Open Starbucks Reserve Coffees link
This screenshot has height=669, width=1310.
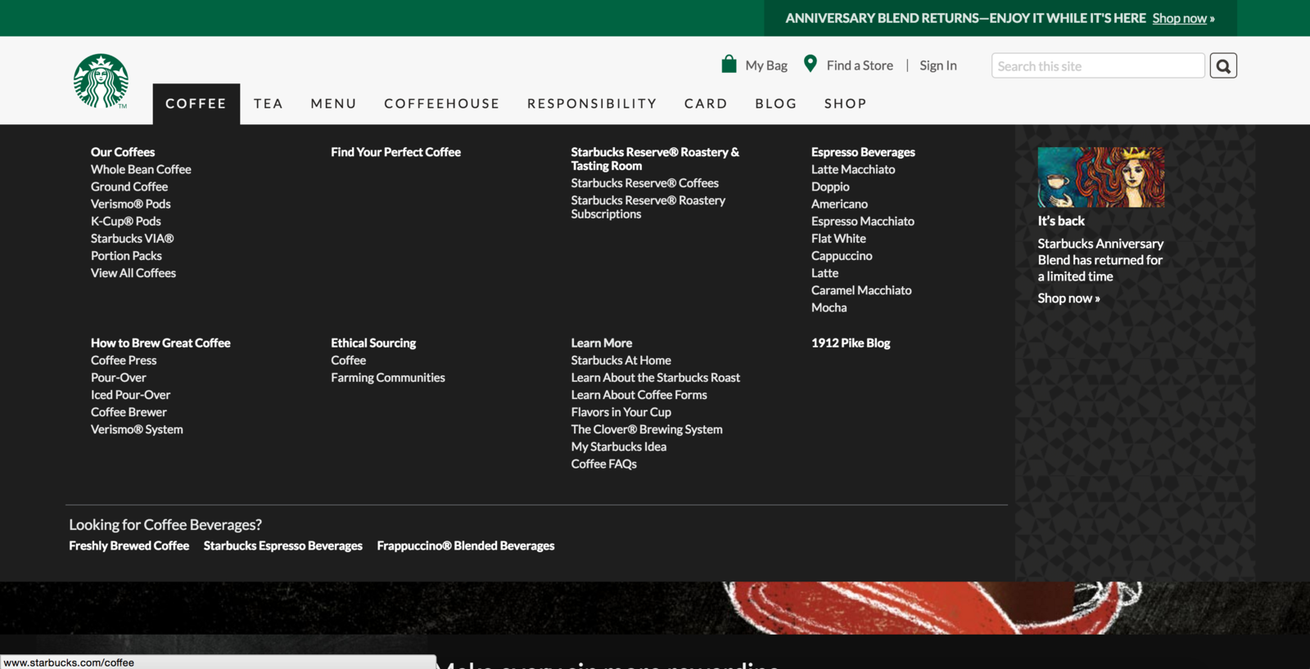tap(645, 183)
